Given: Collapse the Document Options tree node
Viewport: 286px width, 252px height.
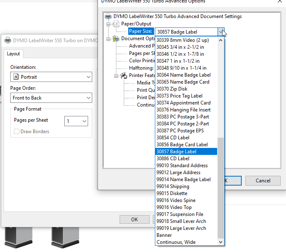Looking at the screenshot, I should point(109,39).
